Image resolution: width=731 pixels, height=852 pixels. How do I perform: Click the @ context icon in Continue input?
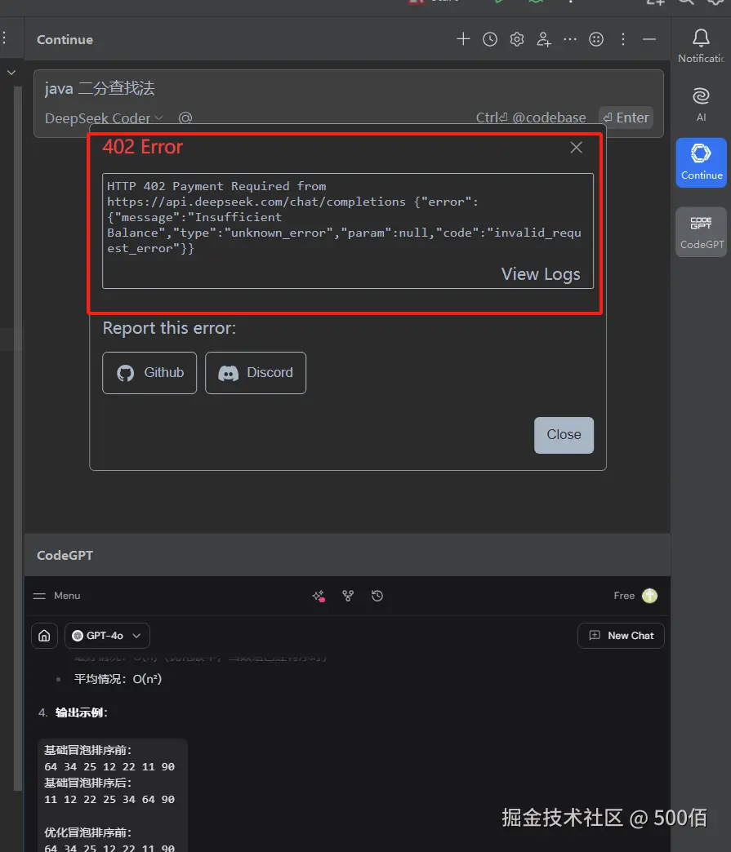185,118
